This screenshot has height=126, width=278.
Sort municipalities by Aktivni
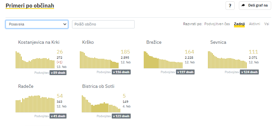tap(255, 24)
